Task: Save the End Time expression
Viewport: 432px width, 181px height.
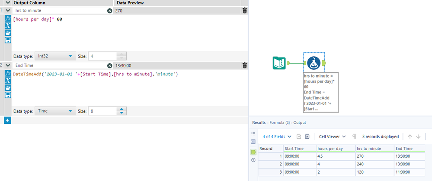Action: click(8, 95)
